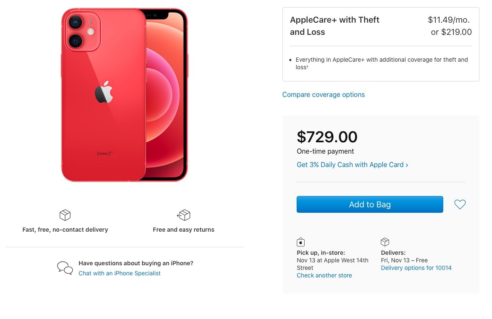Viewport: 492px width, 319px height.
Task: Click the no-contact delivery package icon
Action: (65, 215)
